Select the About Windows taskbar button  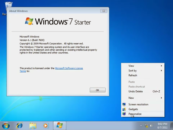60,126
